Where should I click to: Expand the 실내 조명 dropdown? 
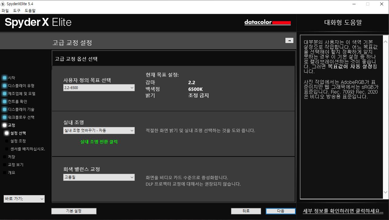point(99,130)
